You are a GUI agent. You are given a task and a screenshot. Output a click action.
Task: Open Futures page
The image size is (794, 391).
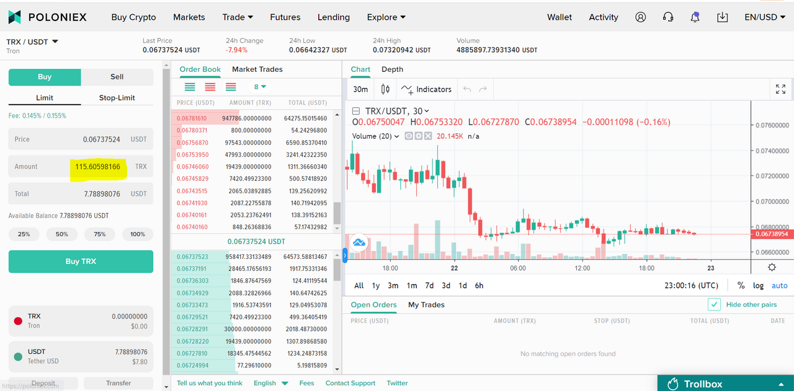coord(285,17)
